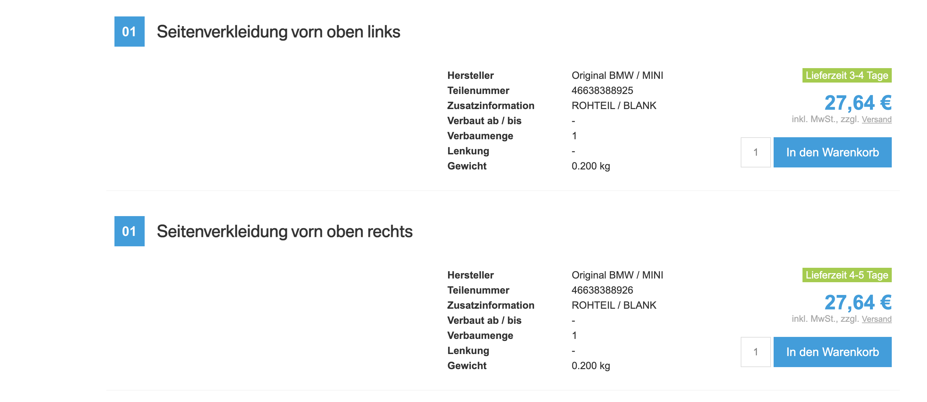Click the Original BMW / MINI value for links part
The height and width of the screenshot is (402, 927).
tap(617, 75)
